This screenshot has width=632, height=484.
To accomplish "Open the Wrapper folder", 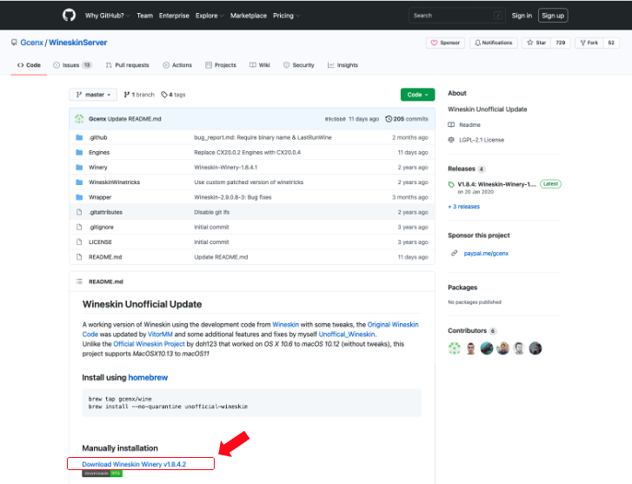I will (x=100, y=197).
